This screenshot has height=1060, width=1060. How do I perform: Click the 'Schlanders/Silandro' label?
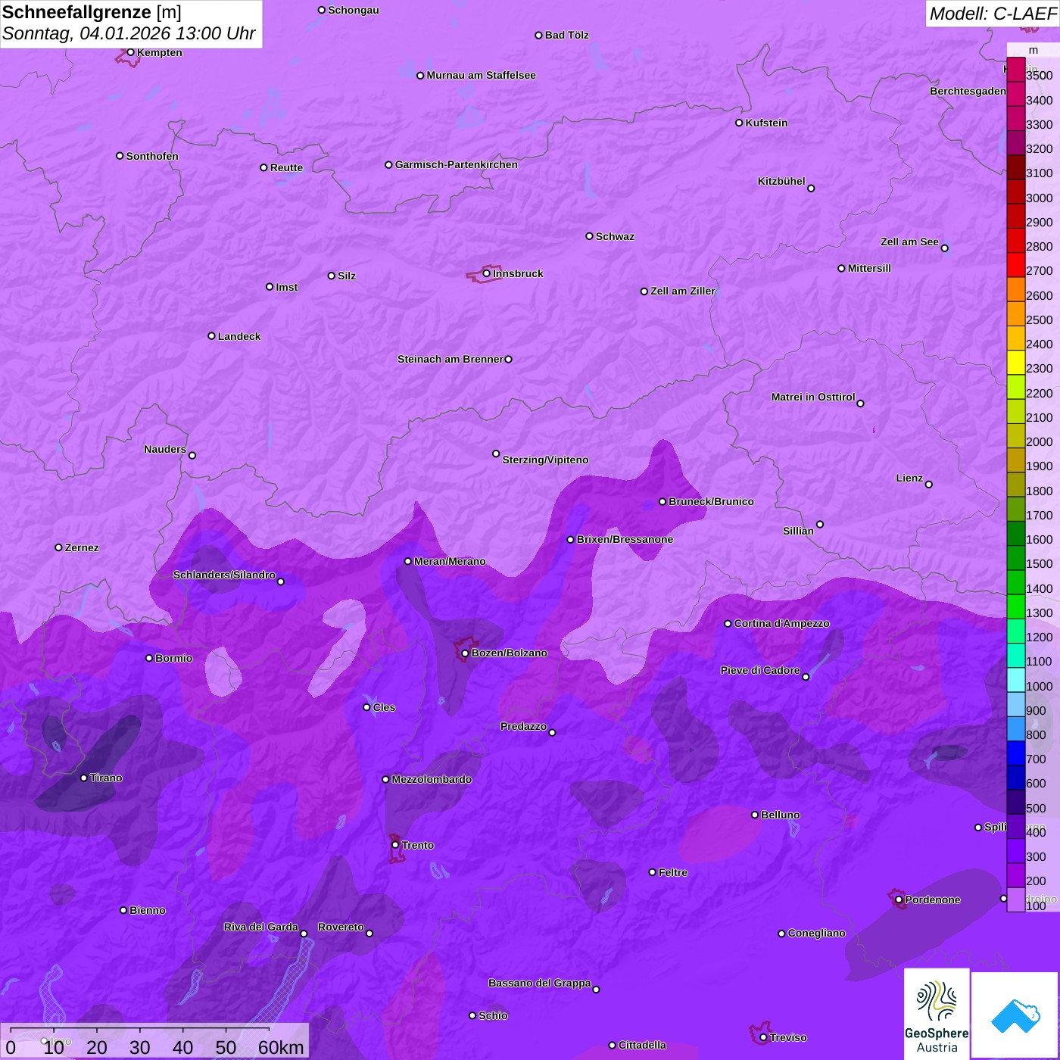coord(224,575)
